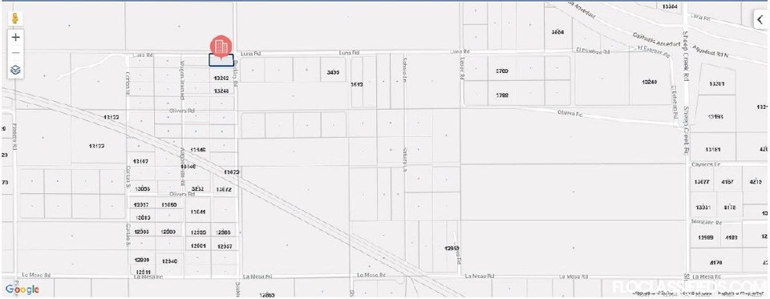Zoom out with the minus button
This screenshot has height=299, width=770.
pos(16,53)
